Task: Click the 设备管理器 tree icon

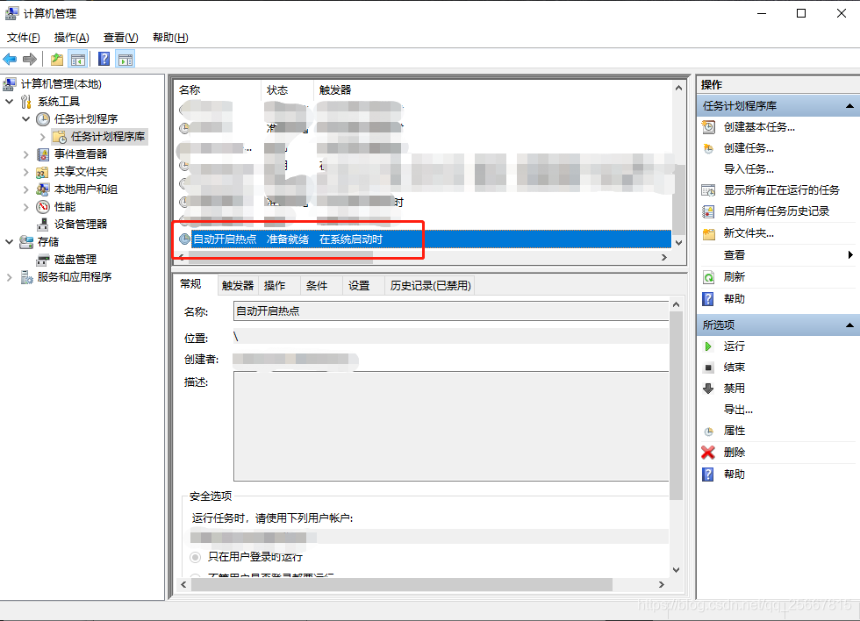Action: tap(42, 225)
